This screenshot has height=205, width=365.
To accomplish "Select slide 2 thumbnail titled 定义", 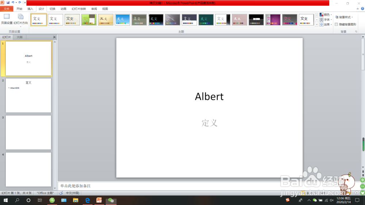I will 28,95.
